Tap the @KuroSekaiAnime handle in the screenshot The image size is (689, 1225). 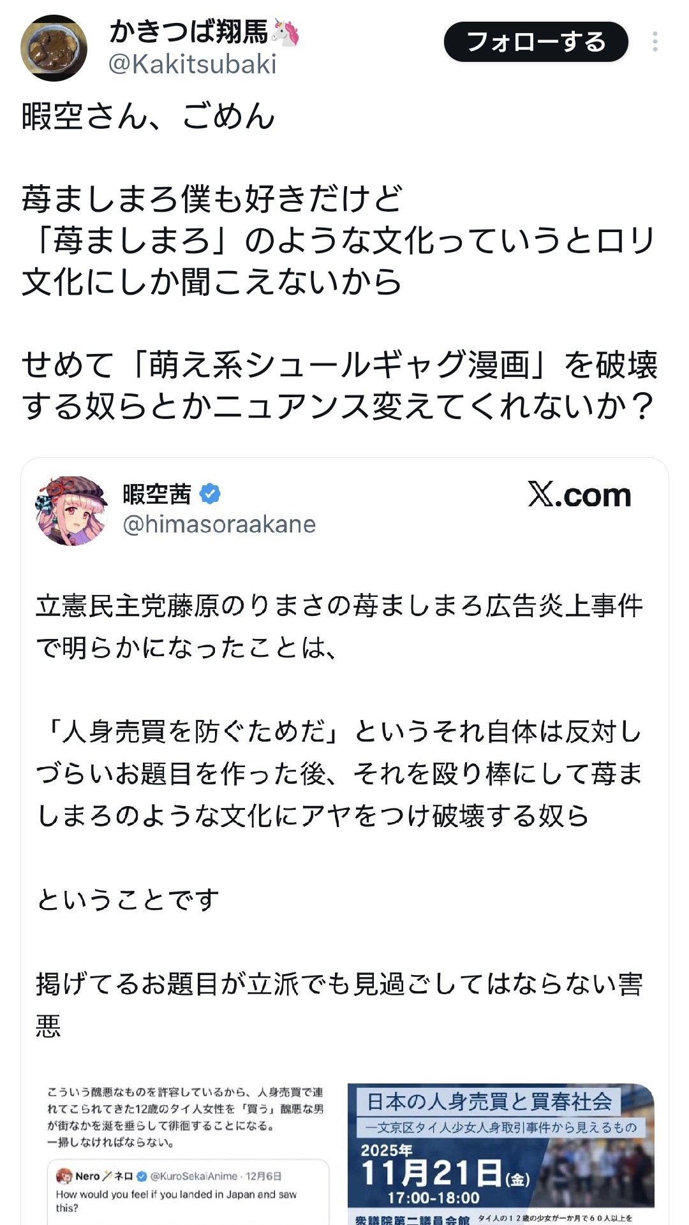pyautogui.click(x=193, y=1176)
